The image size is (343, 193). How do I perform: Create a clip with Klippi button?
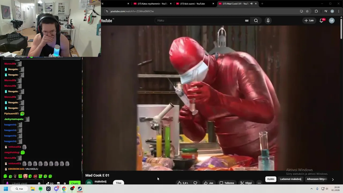point(246,183)
